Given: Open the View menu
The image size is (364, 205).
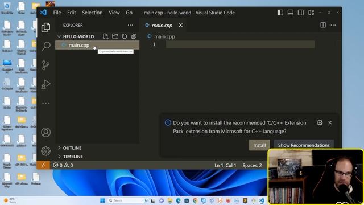Looking at the screenshot, I should (x=114, y=13).
